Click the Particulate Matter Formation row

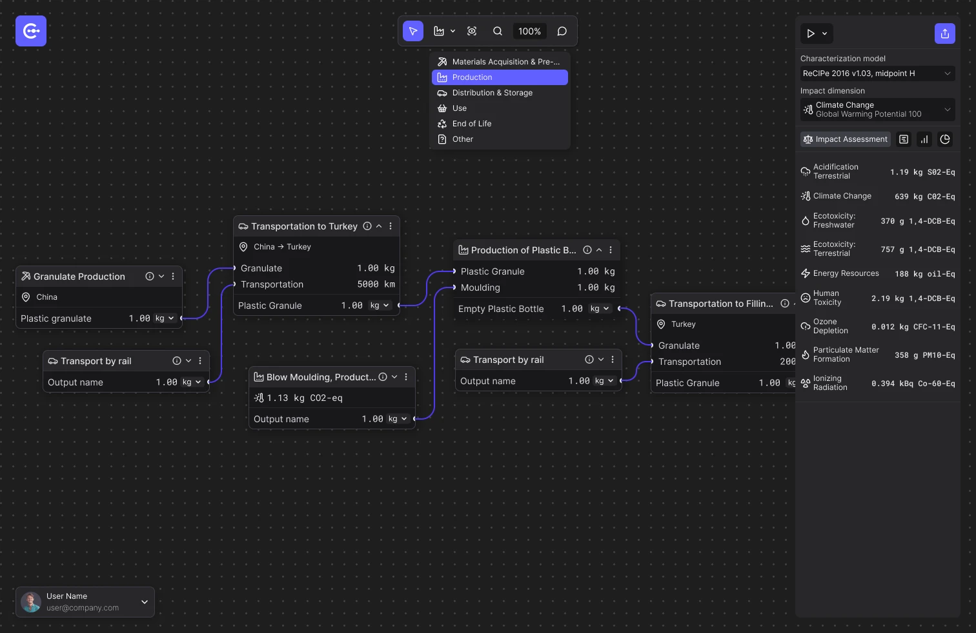point(878,355)
